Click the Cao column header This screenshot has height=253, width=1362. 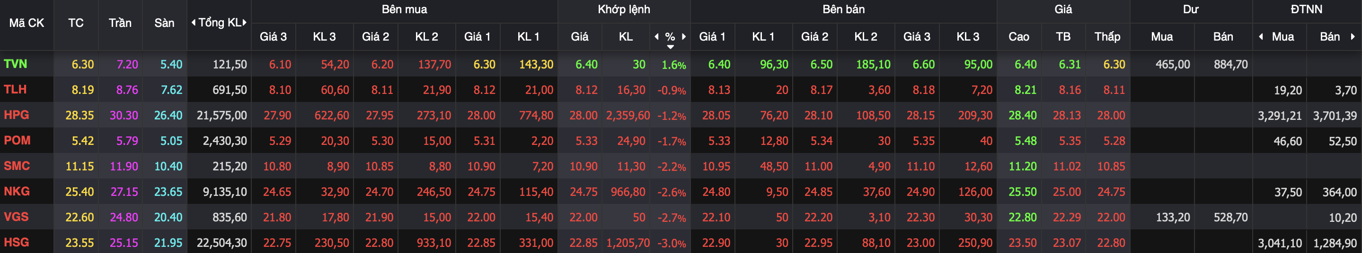[1019, 36]
